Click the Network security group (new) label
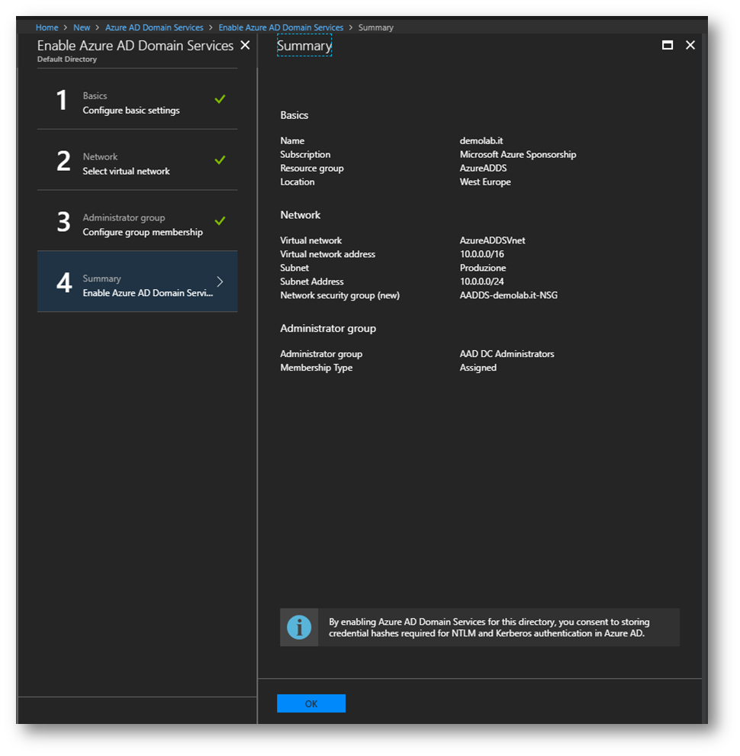 coord(340,295)
